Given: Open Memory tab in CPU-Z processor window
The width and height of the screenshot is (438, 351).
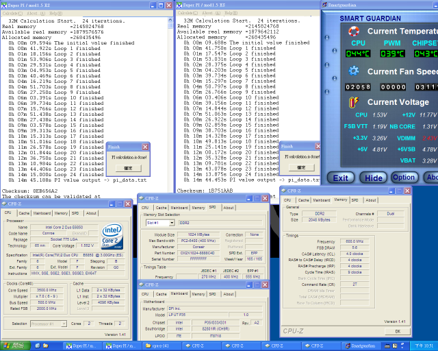Looking at the screenshot, I should click(61, 213).
